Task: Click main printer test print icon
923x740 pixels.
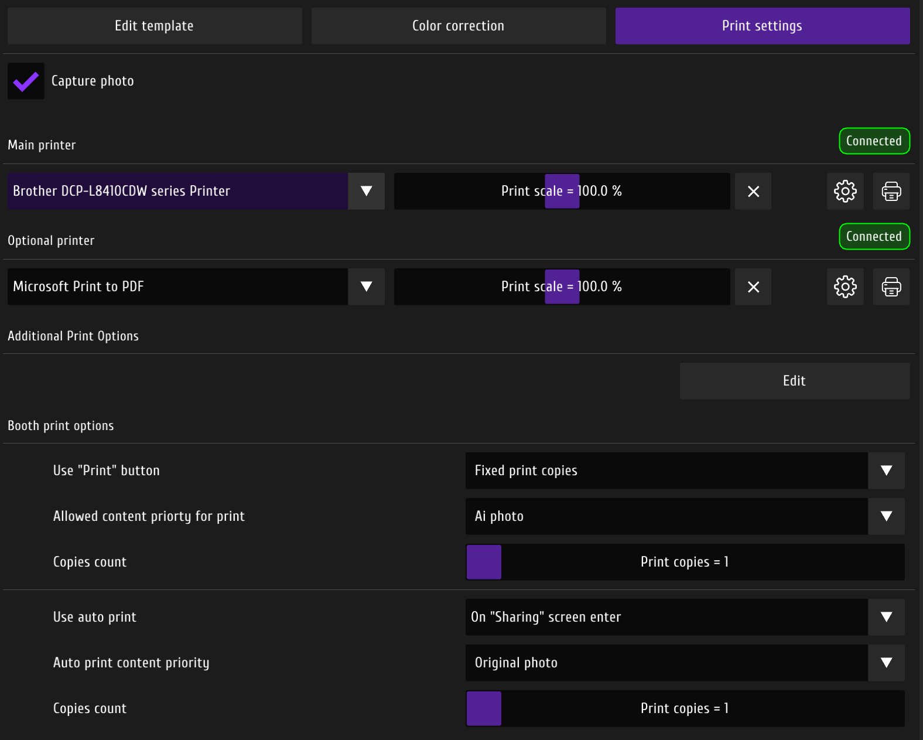Action: (x=891, y=191)
